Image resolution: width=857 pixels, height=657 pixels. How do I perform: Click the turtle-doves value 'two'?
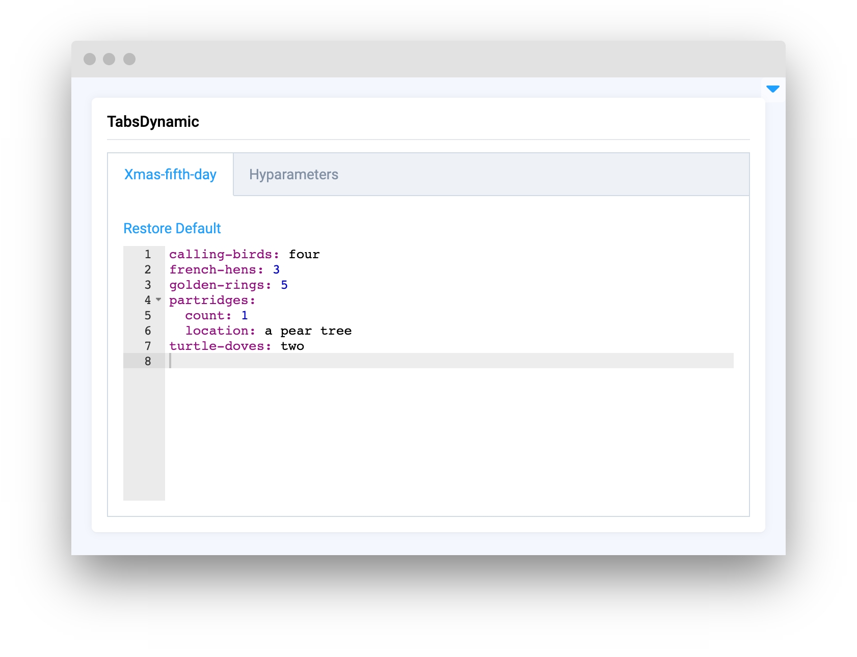(x=292, y=346)
